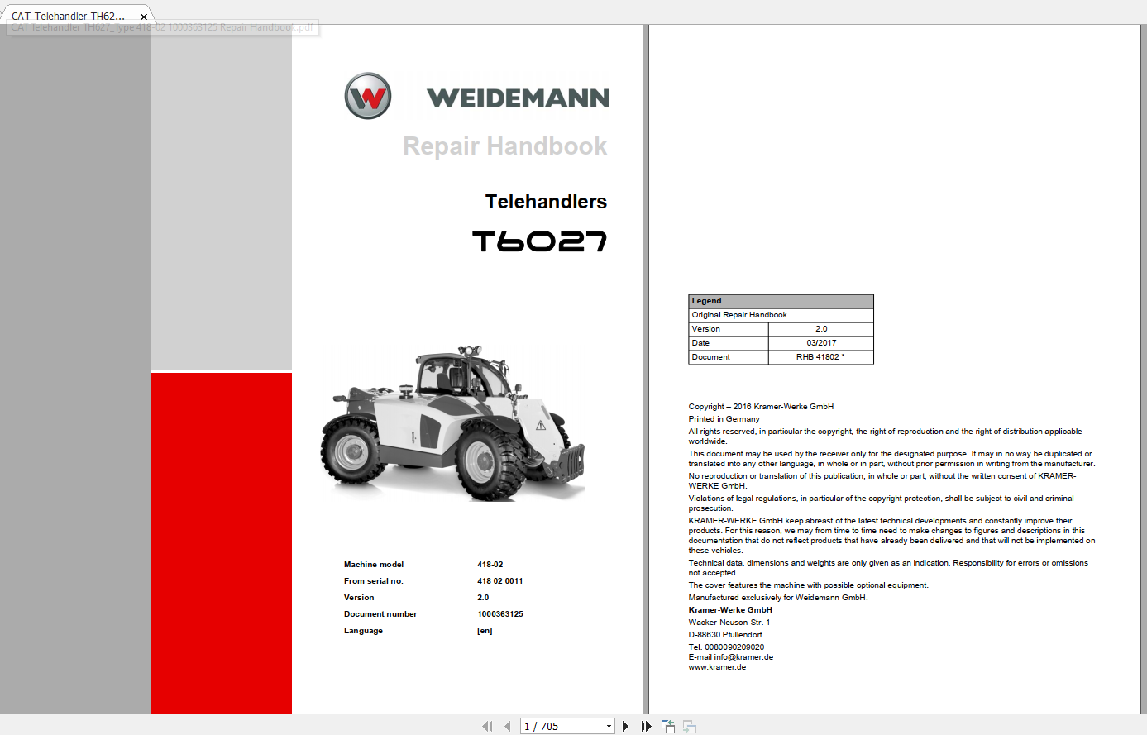Click the telehandler machine photo

pos(453,423)
